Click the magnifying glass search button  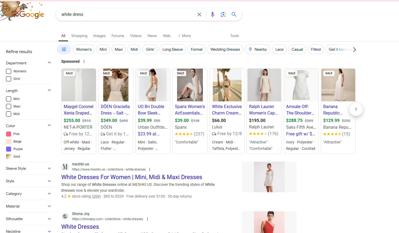[234, 14]
